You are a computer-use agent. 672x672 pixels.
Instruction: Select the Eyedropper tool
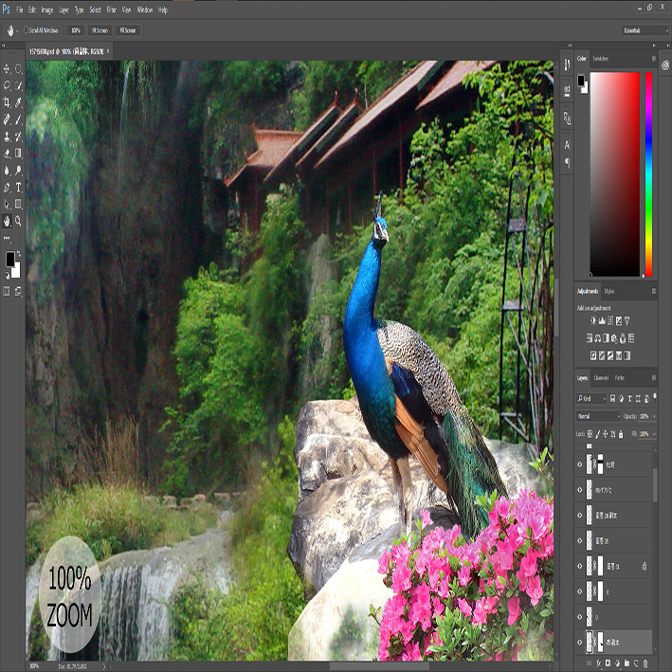tap(18, 102)
